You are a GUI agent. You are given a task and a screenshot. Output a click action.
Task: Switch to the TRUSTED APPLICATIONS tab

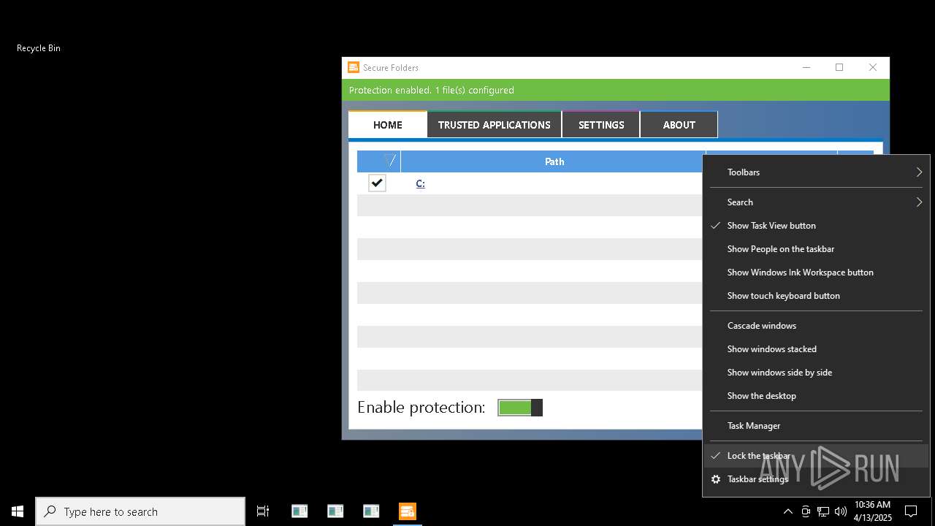tap(495, 125)
